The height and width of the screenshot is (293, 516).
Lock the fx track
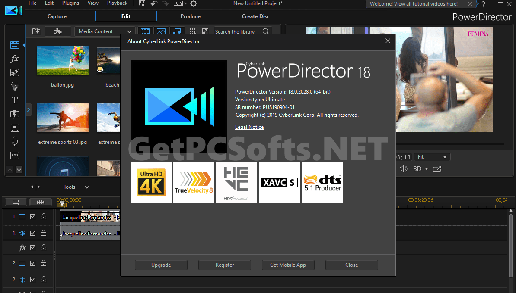click(x=44, y=247)
